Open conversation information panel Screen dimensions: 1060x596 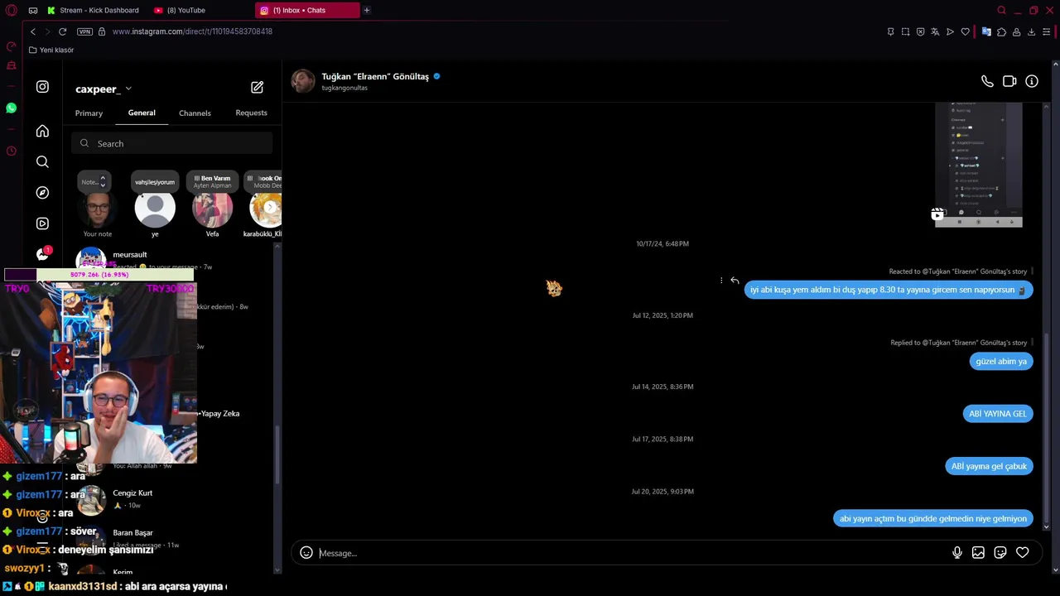click(x=1032, y=81)
